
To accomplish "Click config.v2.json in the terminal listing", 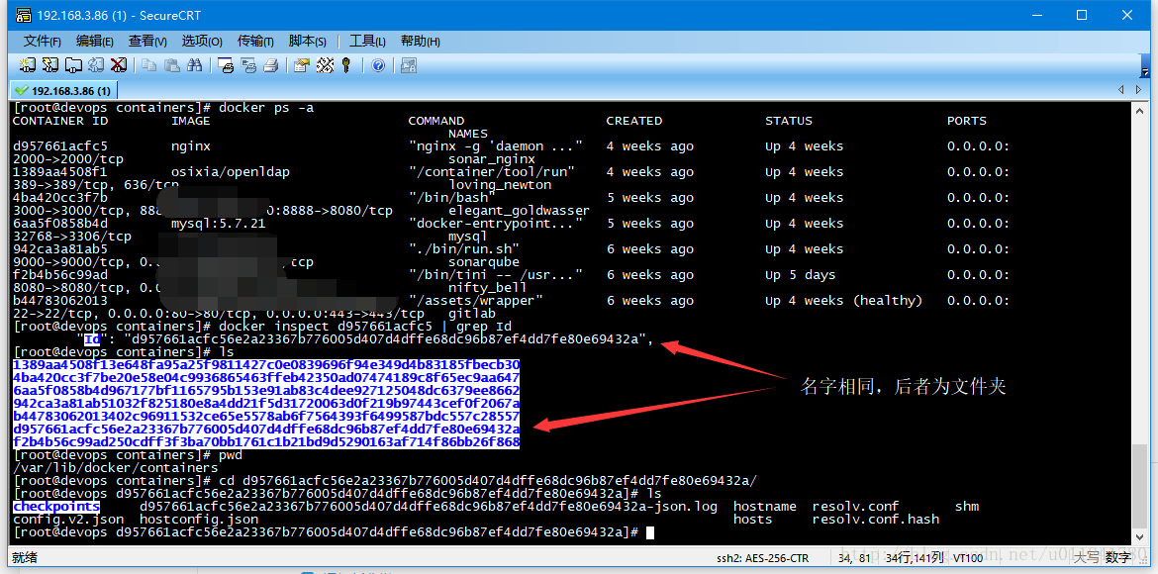I will click(x=68, y=520).
